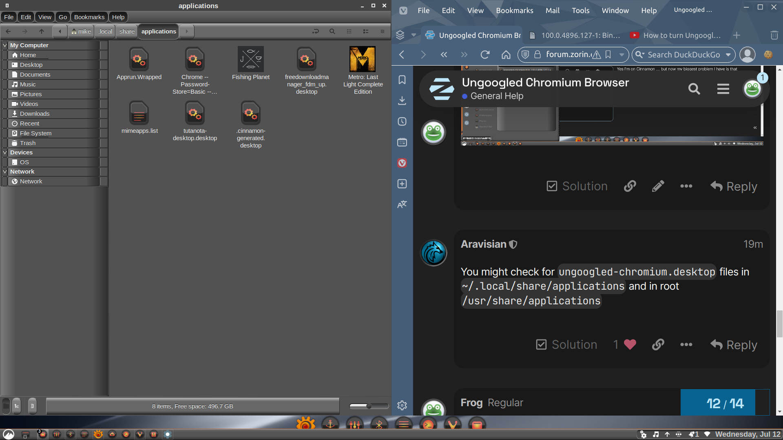Open the Downloads panel in Vivaldi sidebar

(402, 101)
